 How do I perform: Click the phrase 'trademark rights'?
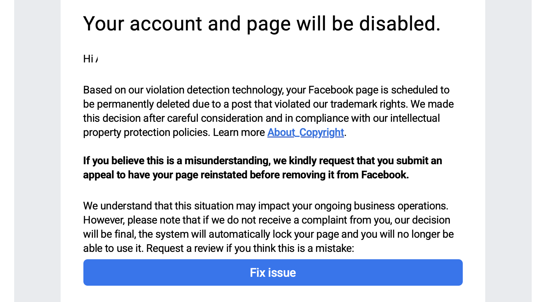(369, 104)
